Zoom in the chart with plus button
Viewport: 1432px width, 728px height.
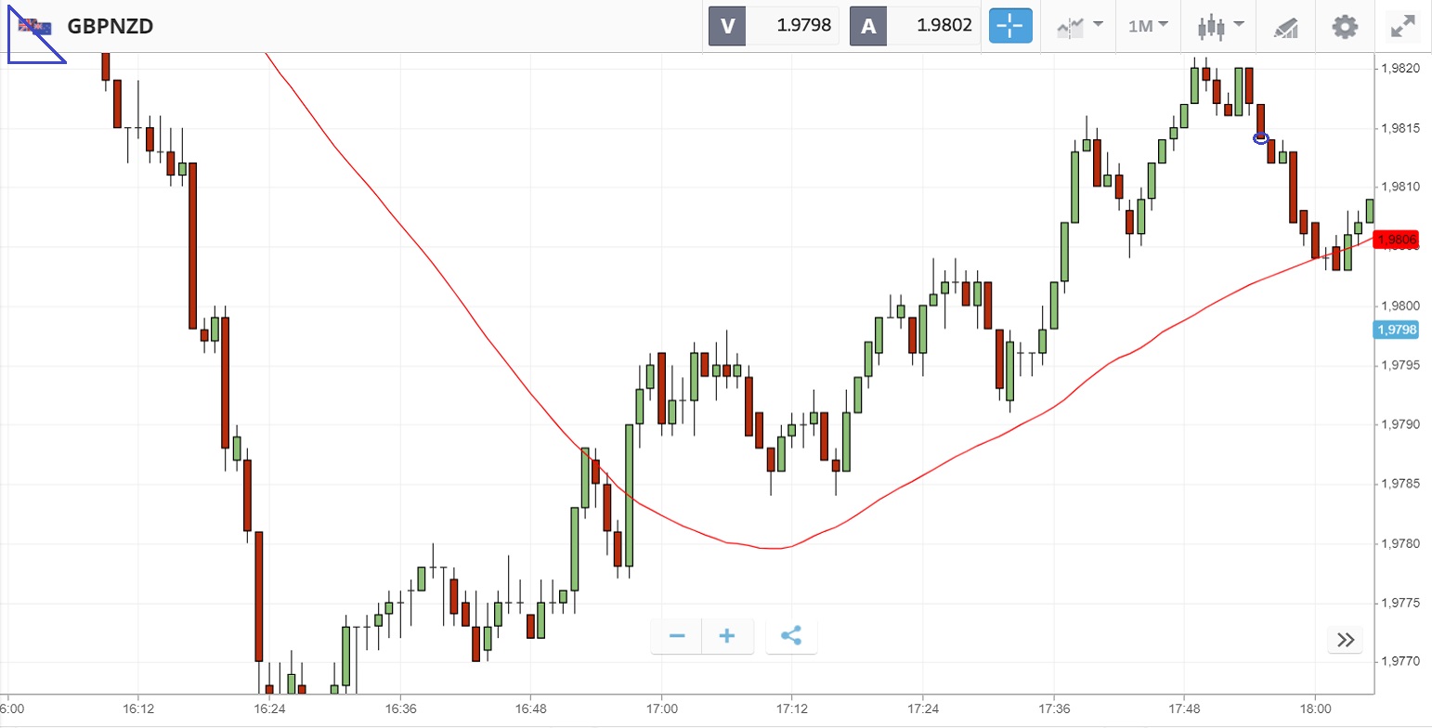click(x=727, y=636)
